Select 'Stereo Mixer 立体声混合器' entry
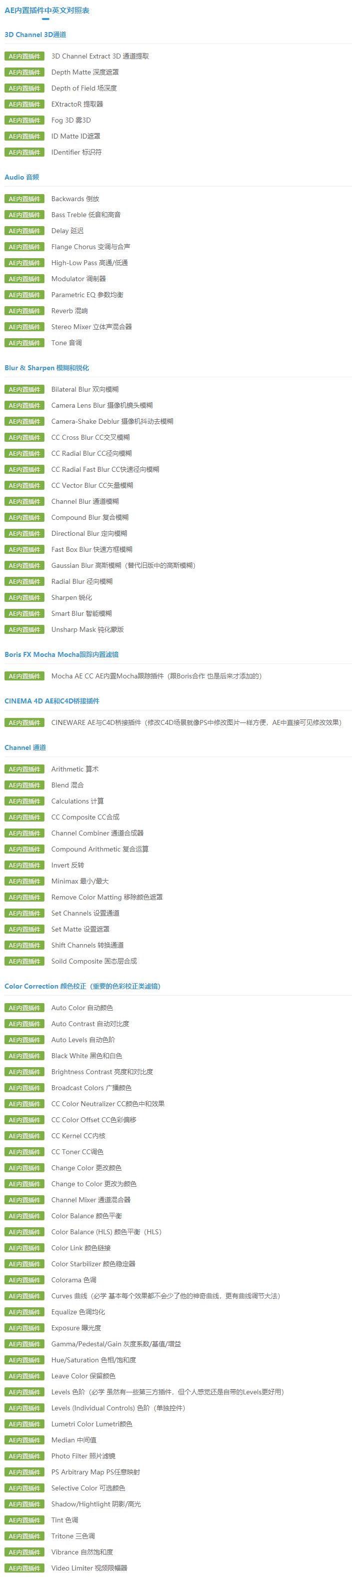 [x=92, y=327]
